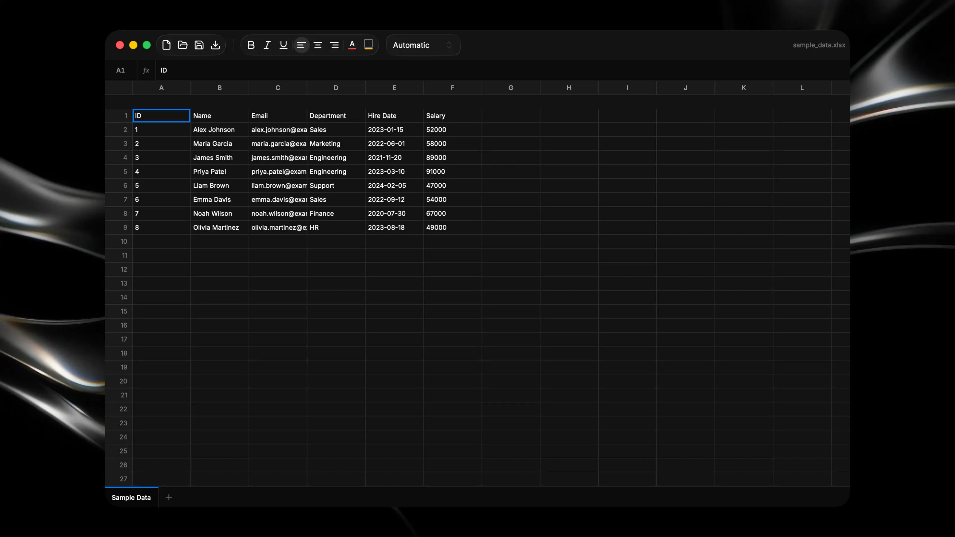This screenshot has height=537, width=955.
Task: Select the Salary header cell
Action: point(452,116)
